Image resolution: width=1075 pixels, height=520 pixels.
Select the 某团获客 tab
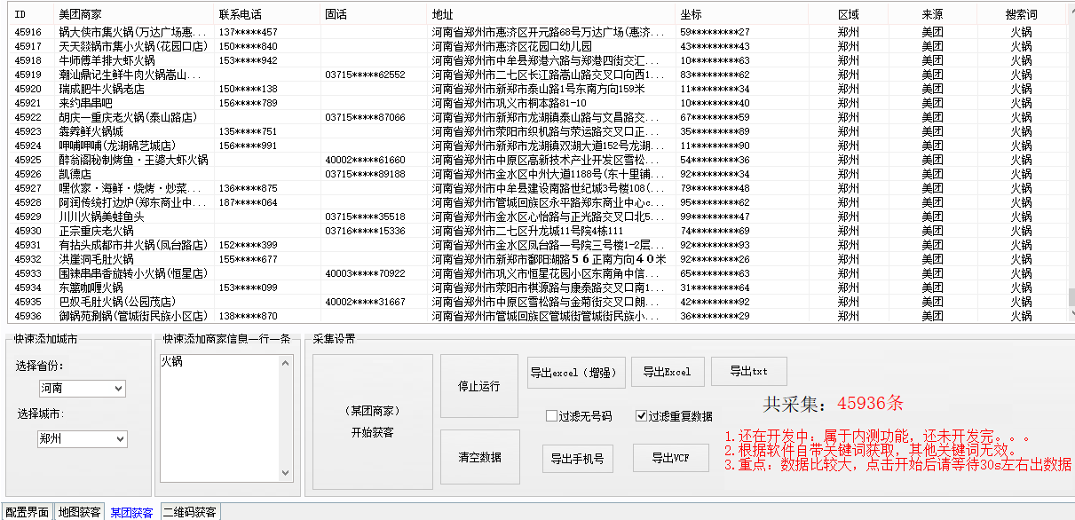pyautogui.click(x=131, y=512)
